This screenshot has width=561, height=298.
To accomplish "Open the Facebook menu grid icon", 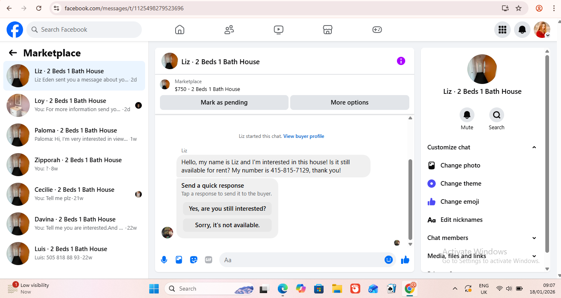I will [x=502, y=30].
